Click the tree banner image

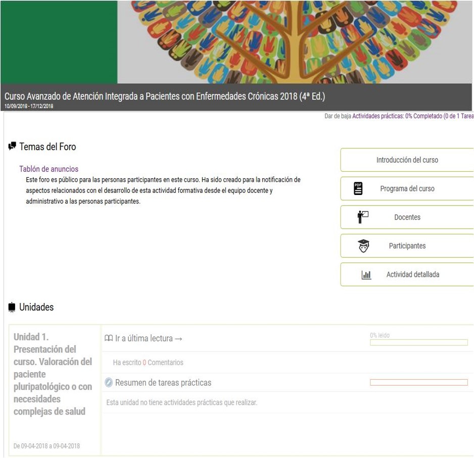[x=294, y=42]
